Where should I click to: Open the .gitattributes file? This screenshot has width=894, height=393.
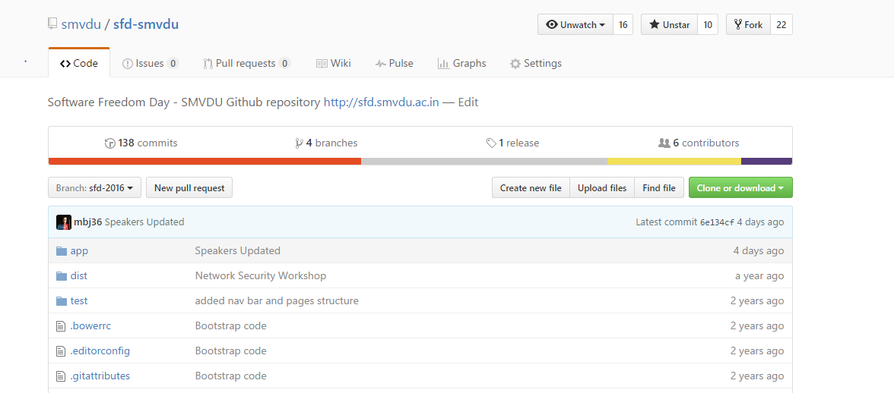tap(100, 376)
